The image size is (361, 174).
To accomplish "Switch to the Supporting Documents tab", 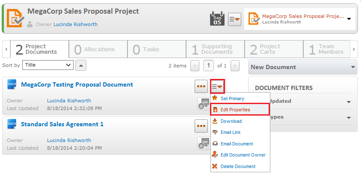I will 215,49.
